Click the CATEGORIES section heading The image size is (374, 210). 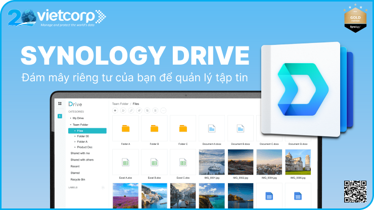[76, 112]
